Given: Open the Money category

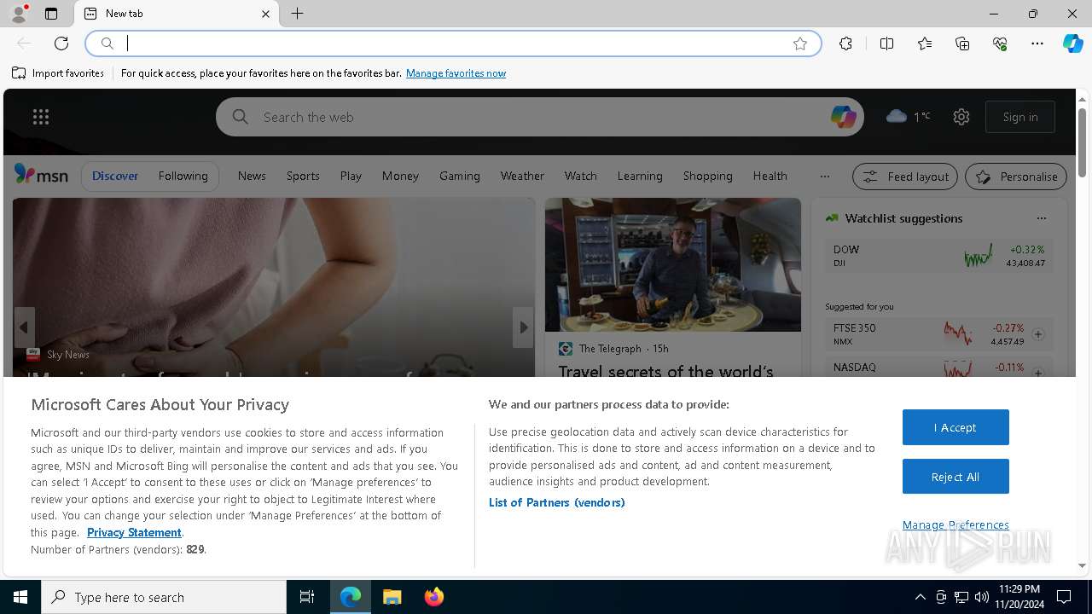Looking at the screenshot, I should tap(400, 176).
